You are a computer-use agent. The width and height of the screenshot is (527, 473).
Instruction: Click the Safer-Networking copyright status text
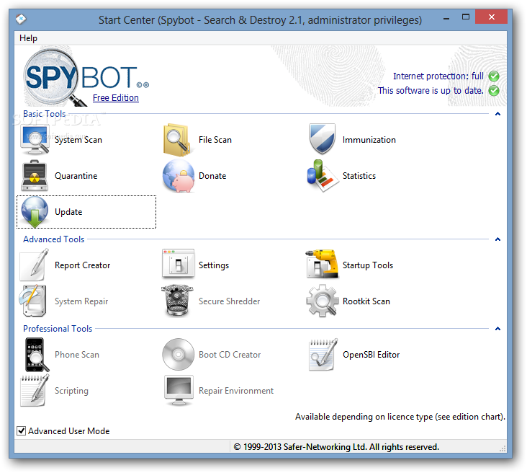[x=336, y=447]
